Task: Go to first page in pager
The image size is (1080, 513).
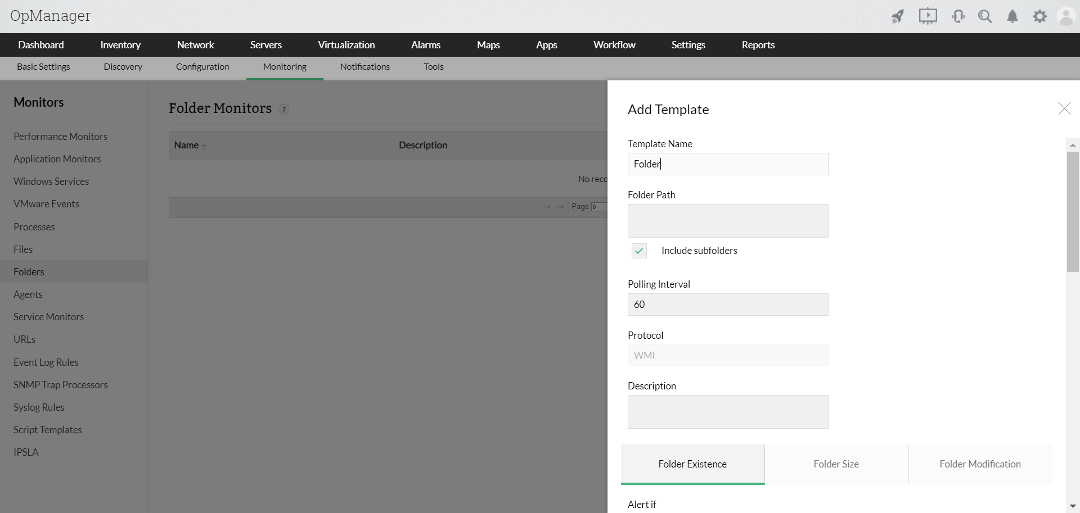Action: [546, 207]
